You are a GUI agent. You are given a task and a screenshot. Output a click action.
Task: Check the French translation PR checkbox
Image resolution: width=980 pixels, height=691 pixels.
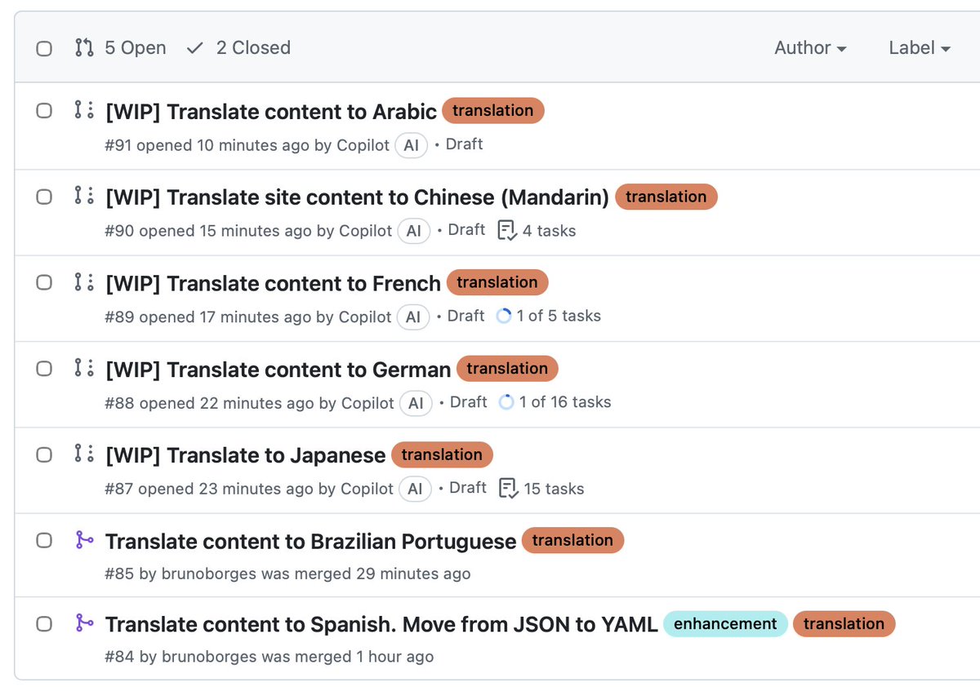[44, 282]
